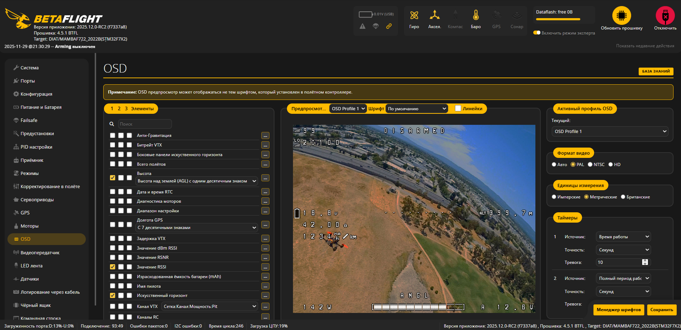Open the Источник dropdown showing Время работы

coord(623,236)
